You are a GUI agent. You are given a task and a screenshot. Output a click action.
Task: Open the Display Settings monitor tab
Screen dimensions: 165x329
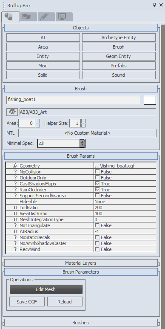(64, 17)
